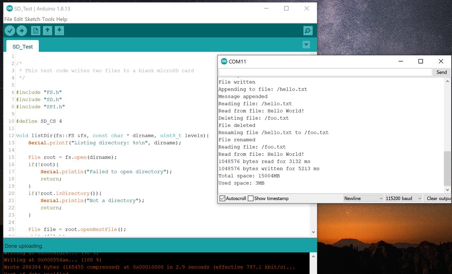Click the 'Not a directory' println line

tap(92, 200)
